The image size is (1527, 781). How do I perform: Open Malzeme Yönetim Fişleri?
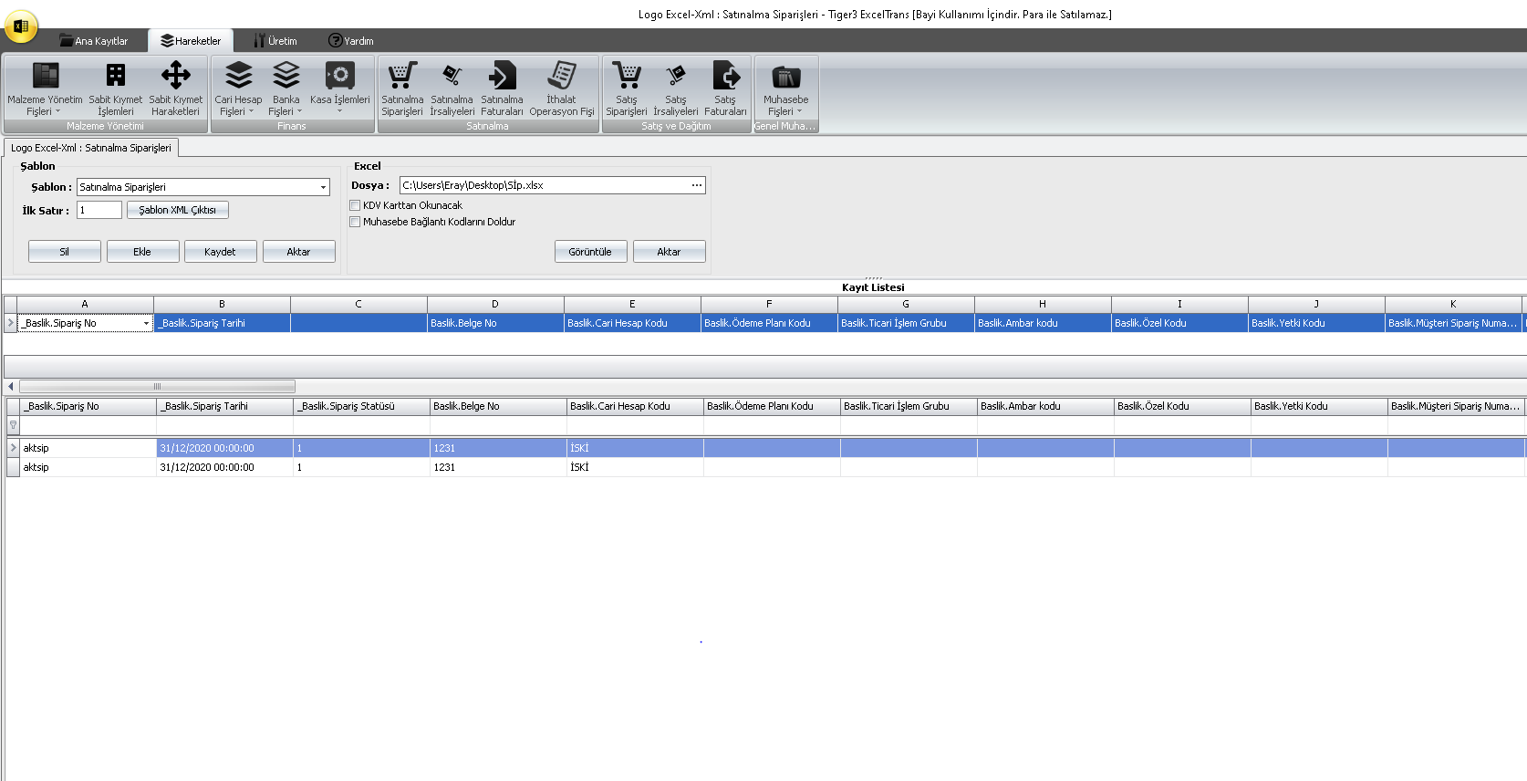(45, 89)
